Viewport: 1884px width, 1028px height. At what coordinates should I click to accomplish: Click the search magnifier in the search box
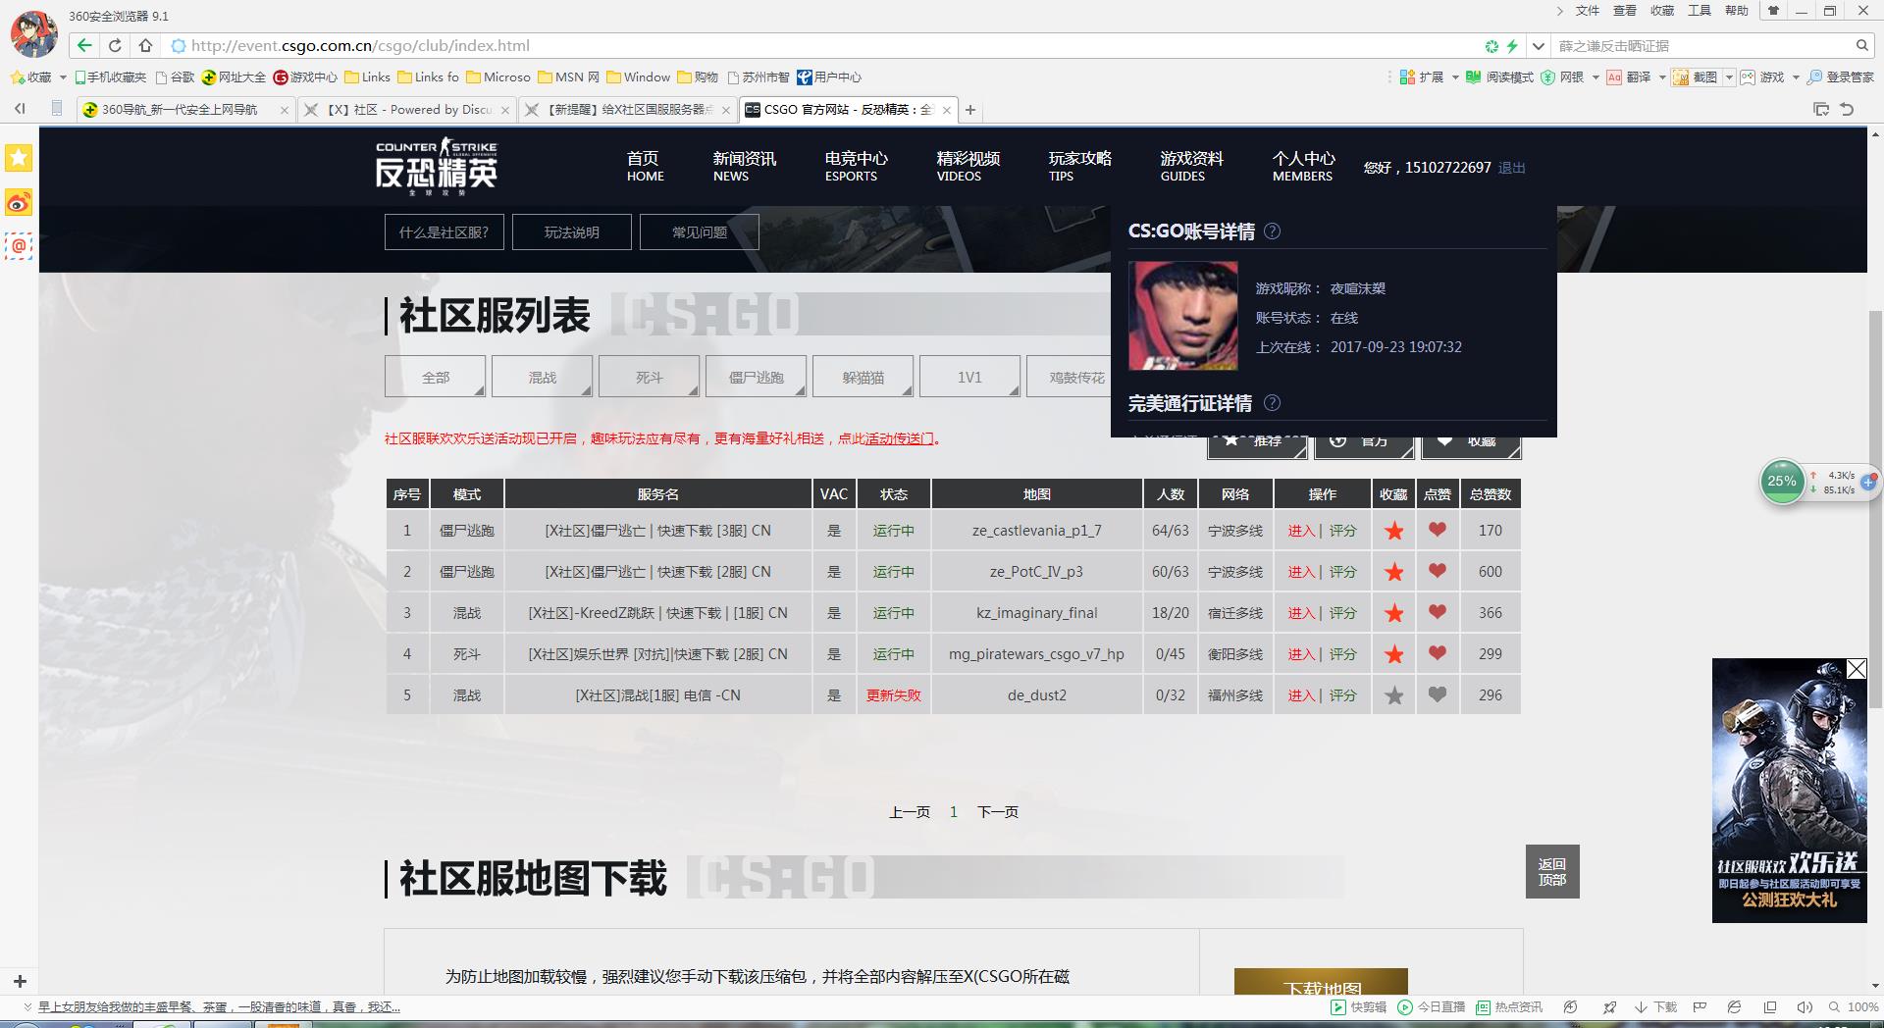click(1861, 45)
